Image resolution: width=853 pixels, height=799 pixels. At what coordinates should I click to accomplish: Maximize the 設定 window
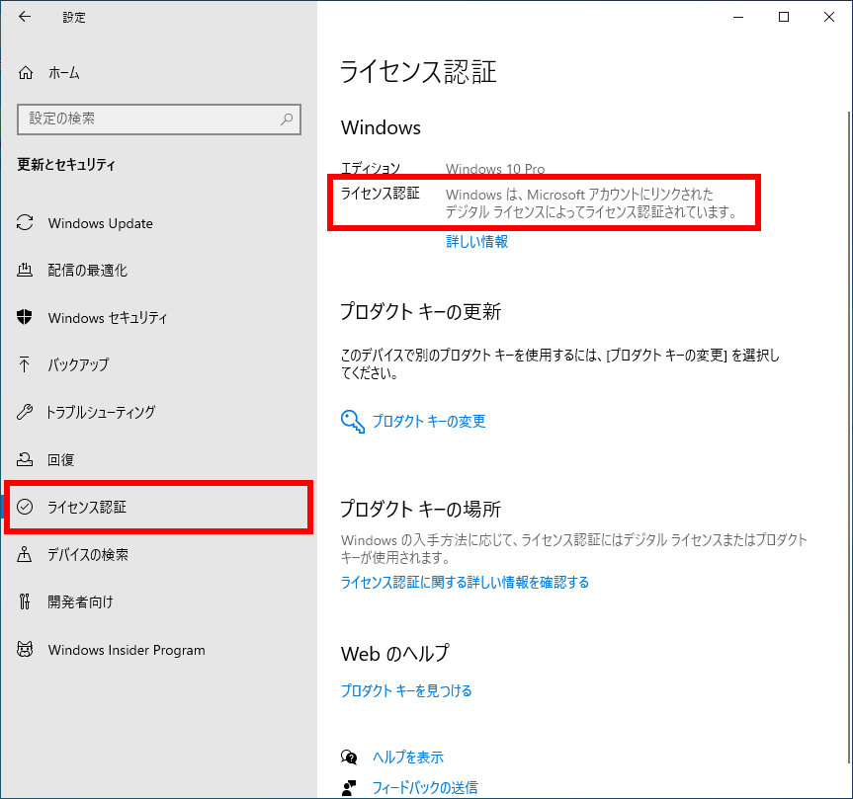tap(784, 17)
